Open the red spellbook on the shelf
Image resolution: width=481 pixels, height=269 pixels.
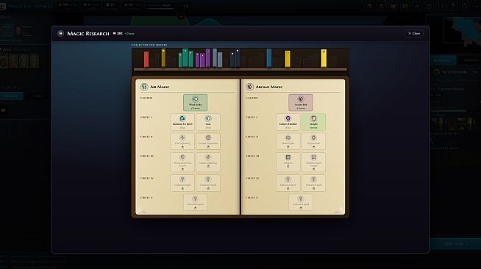[x=146, y=60]
